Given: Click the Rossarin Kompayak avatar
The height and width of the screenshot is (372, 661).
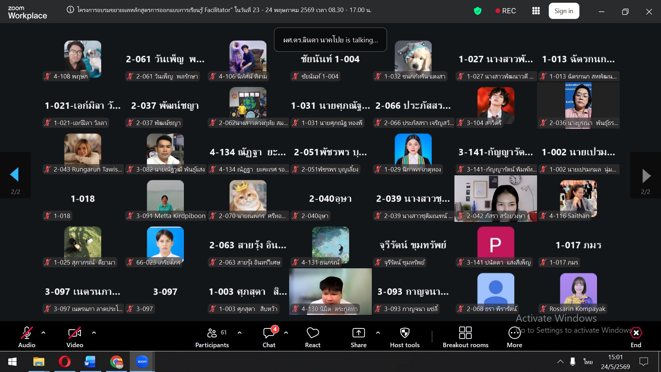Looking at the screenshot, I should point(578,291).
